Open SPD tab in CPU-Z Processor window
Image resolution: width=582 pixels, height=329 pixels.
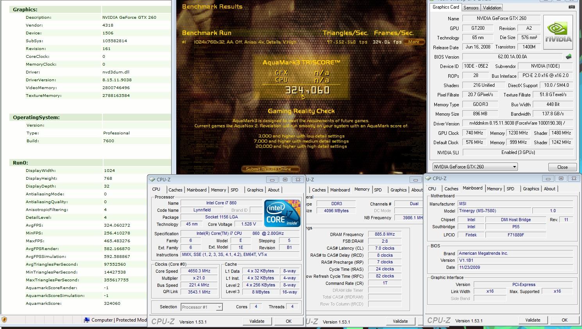pos(235,190)
